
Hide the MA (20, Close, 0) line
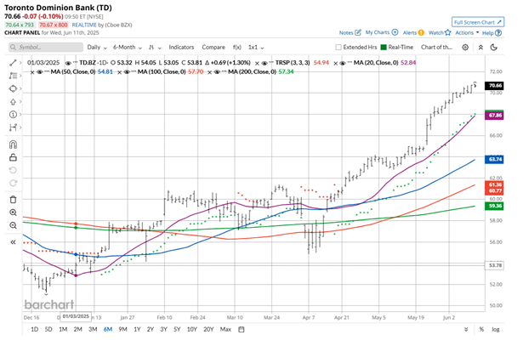[343, 63]
